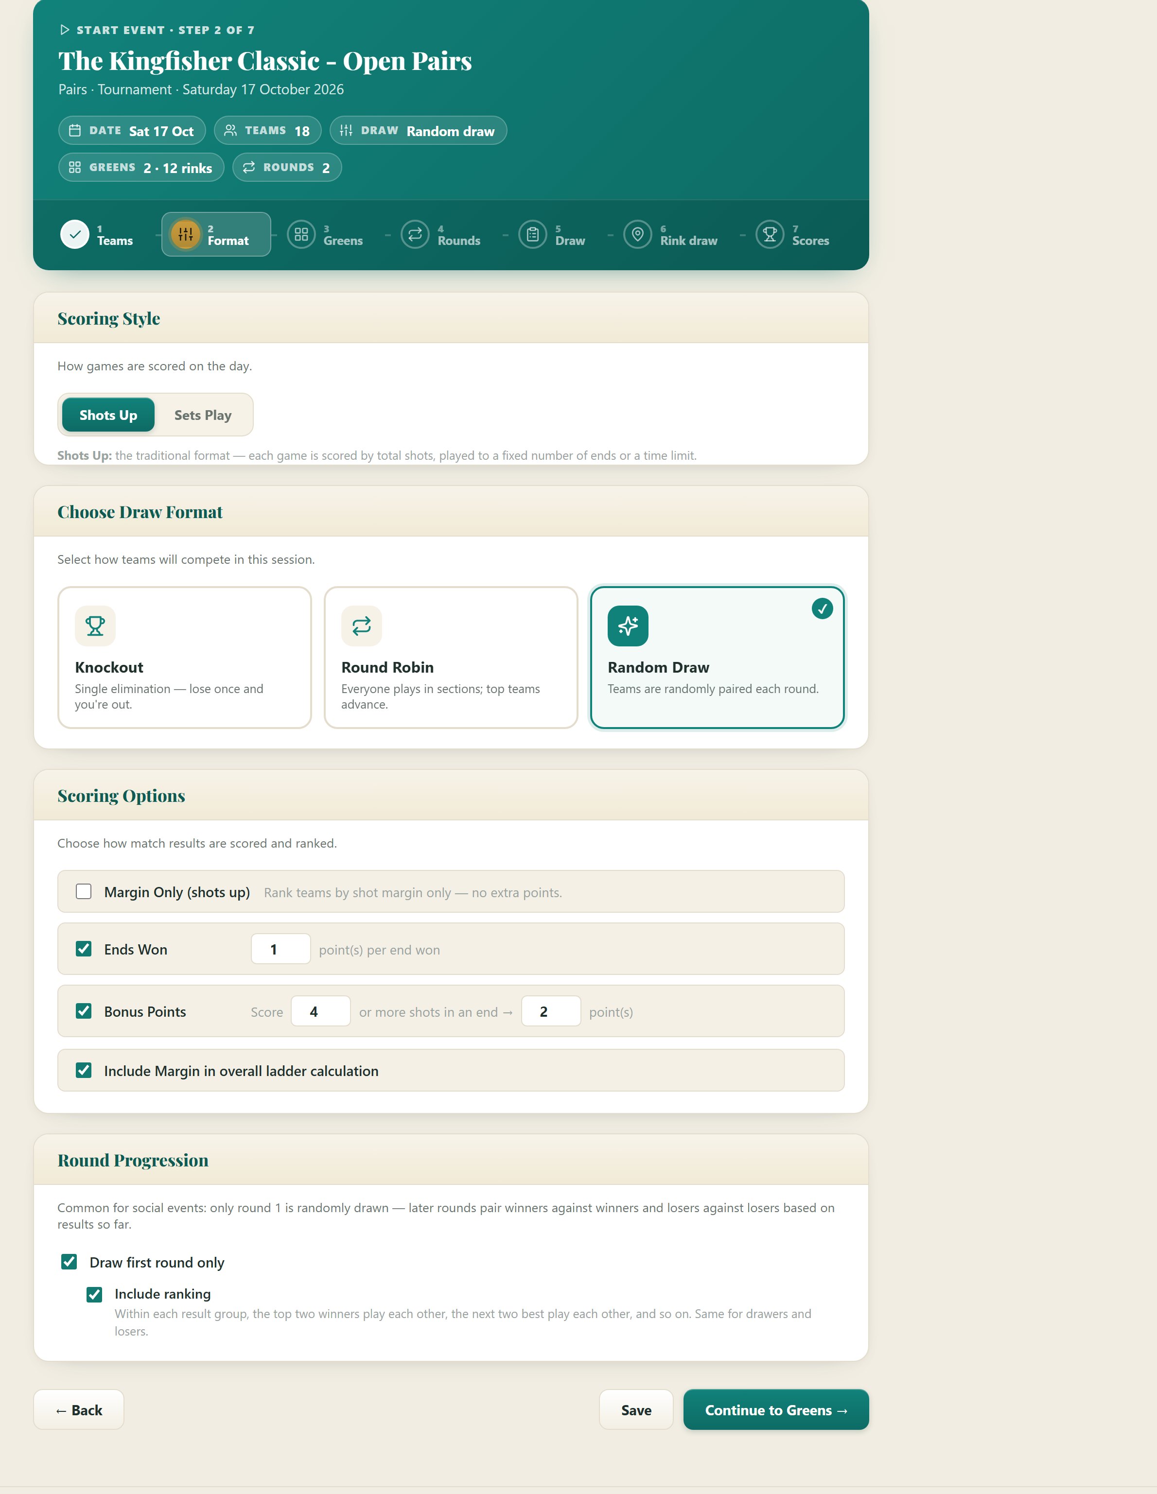Screen dimensions: 1157x1494
Task: Select the Random Draw sparkle icon
Action: 628,626
